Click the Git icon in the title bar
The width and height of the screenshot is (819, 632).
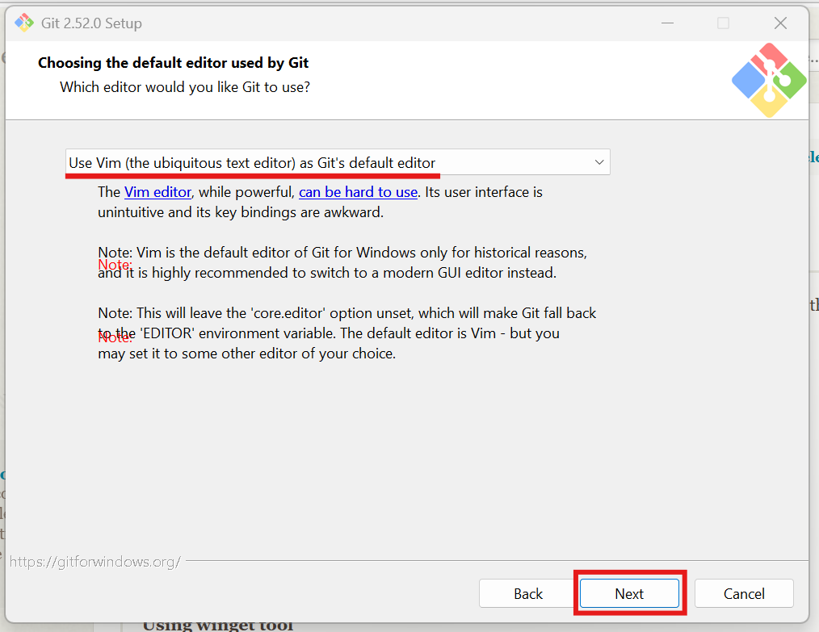tap(24, 23)
